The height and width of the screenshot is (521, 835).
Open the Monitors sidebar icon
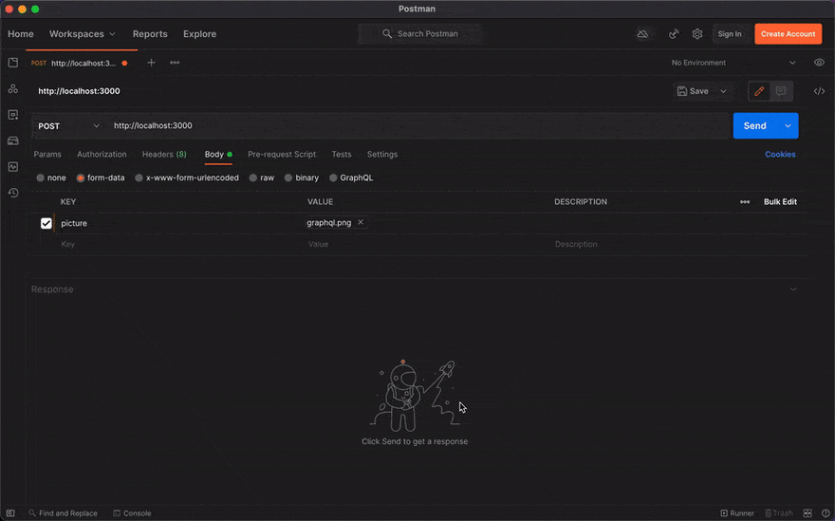pos(13,167)
